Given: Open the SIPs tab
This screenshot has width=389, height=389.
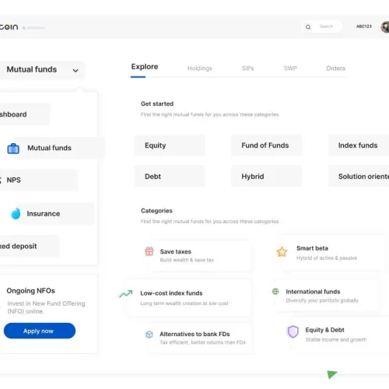Looking at the screenshot, I should coord(247,68).
